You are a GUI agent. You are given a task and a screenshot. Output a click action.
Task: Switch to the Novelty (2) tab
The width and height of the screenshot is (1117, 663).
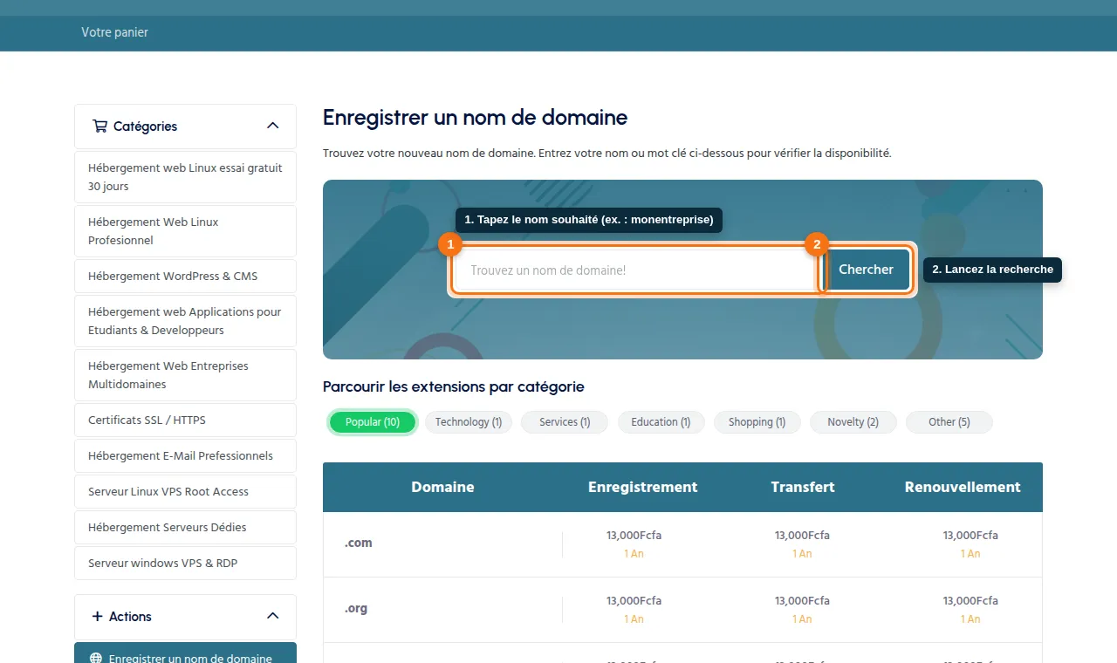click(853, 422)
